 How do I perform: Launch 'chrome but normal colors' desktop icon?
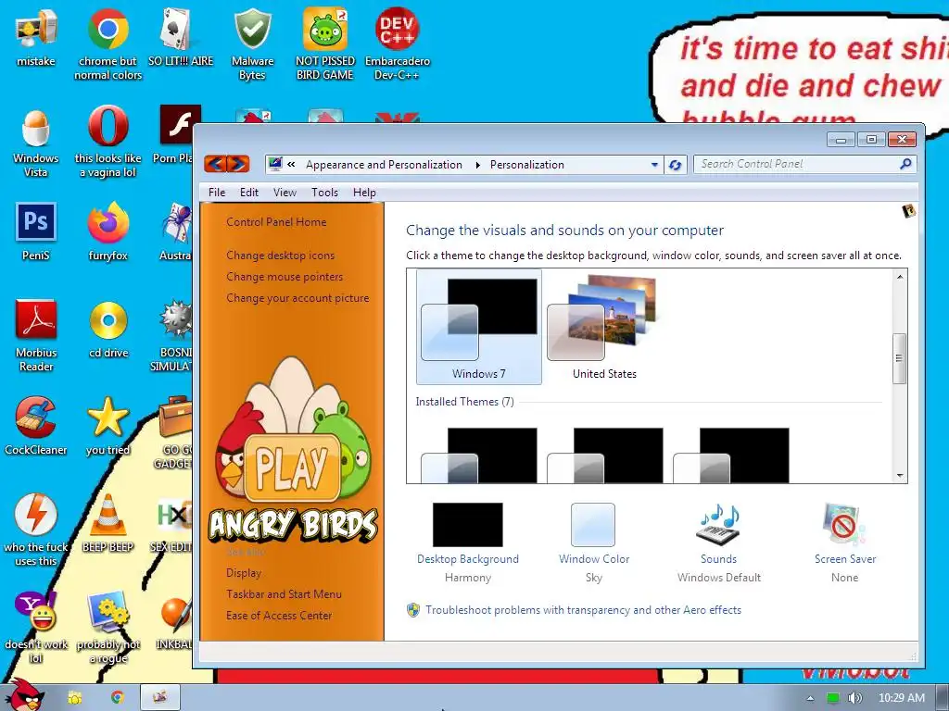(108, 44)
